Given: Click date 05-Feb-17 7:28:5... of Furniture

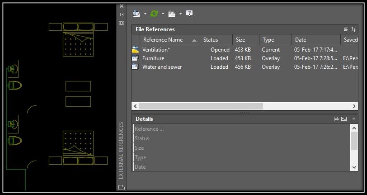Looking at the screenshot, I should coord(315,58).
